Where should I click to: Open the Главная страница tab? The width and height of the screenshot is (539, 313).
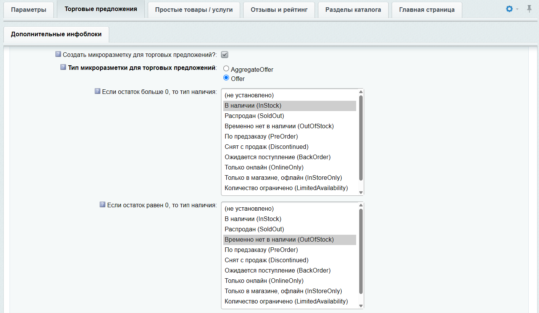pyautogui.click(x=427, y=10)
